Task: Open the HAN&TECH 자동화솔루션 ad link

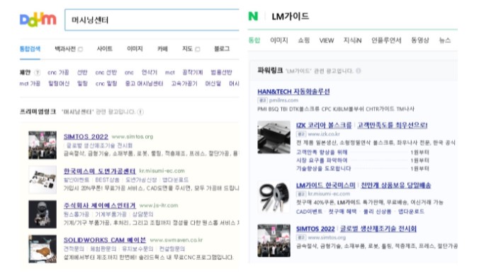Action: coord(293,91)
